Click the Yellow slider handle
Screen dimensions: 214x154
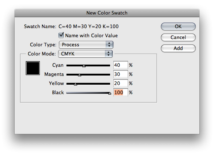pyautogui.click(x=75, y=84)
